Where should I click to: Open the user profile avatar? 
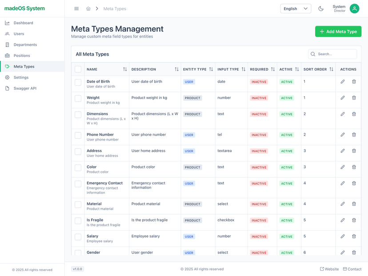(x=354, y=9)
